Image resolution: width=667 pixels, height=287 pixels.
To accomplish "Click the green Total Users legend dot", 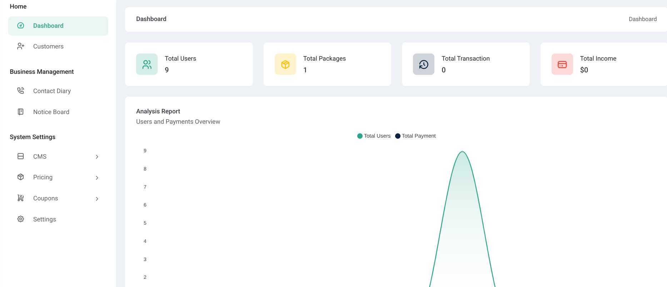I will (x=360, y=136).
